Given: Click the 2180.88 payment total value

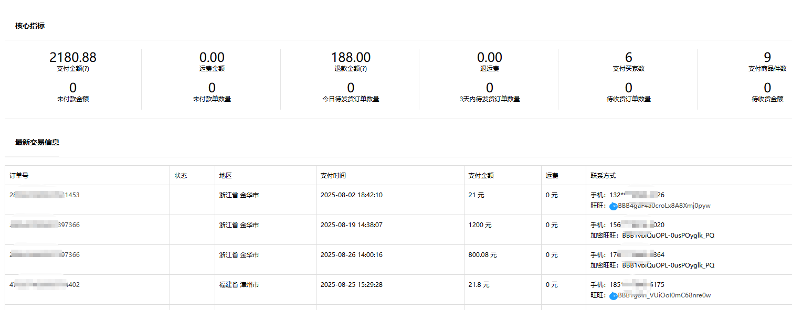Looking at the screenshot, I should [x=73, y=57].
